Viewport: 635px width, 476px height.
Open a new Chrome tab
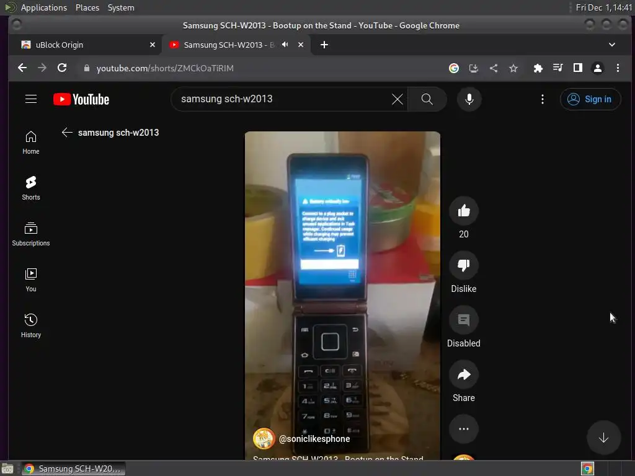tap(324, 45)
